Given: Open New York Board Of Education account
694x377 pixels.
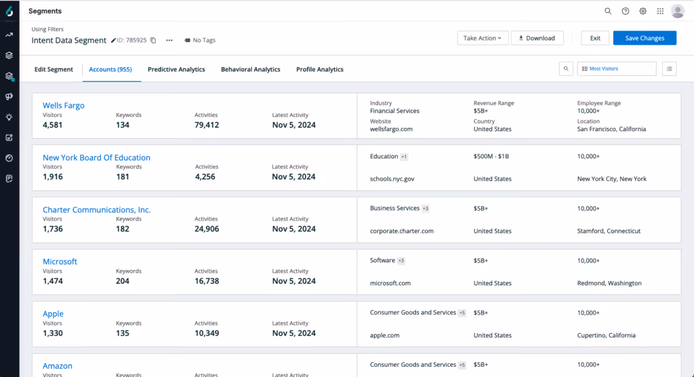Looking at the screenshot, I should (x=96, y=157).
